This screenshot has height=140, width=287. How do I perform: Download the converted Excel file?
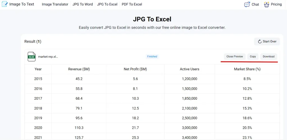pos(269,57)
